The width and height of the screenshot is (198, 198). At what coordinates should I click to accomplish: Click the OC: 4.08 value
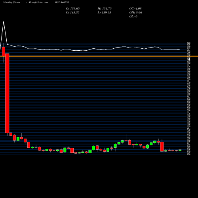pyautogui.click(x=135, y=9)
